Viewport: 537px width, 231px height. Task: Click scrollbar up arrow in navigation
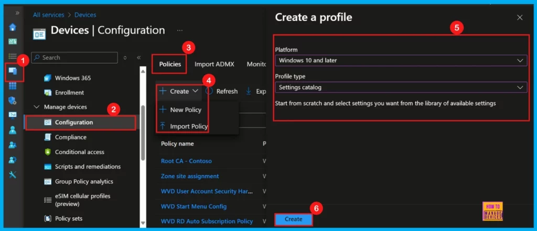(x=143, y=71)
